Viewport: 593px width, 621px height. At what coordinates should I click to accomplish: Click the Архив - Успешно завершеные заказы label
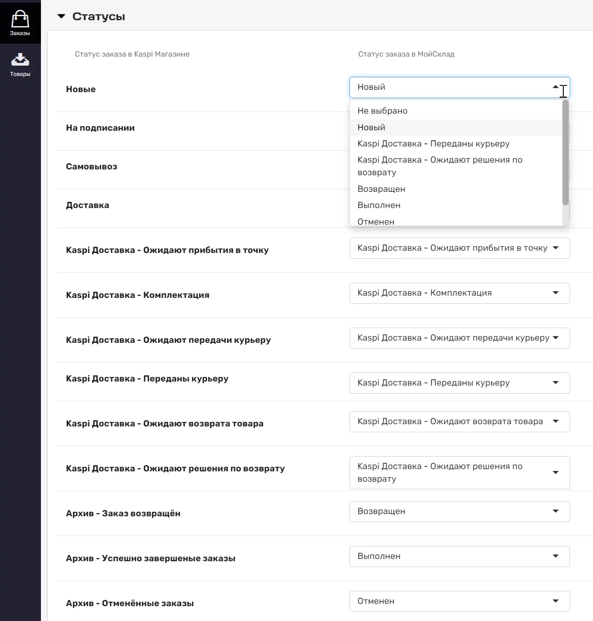click(151, 559)
